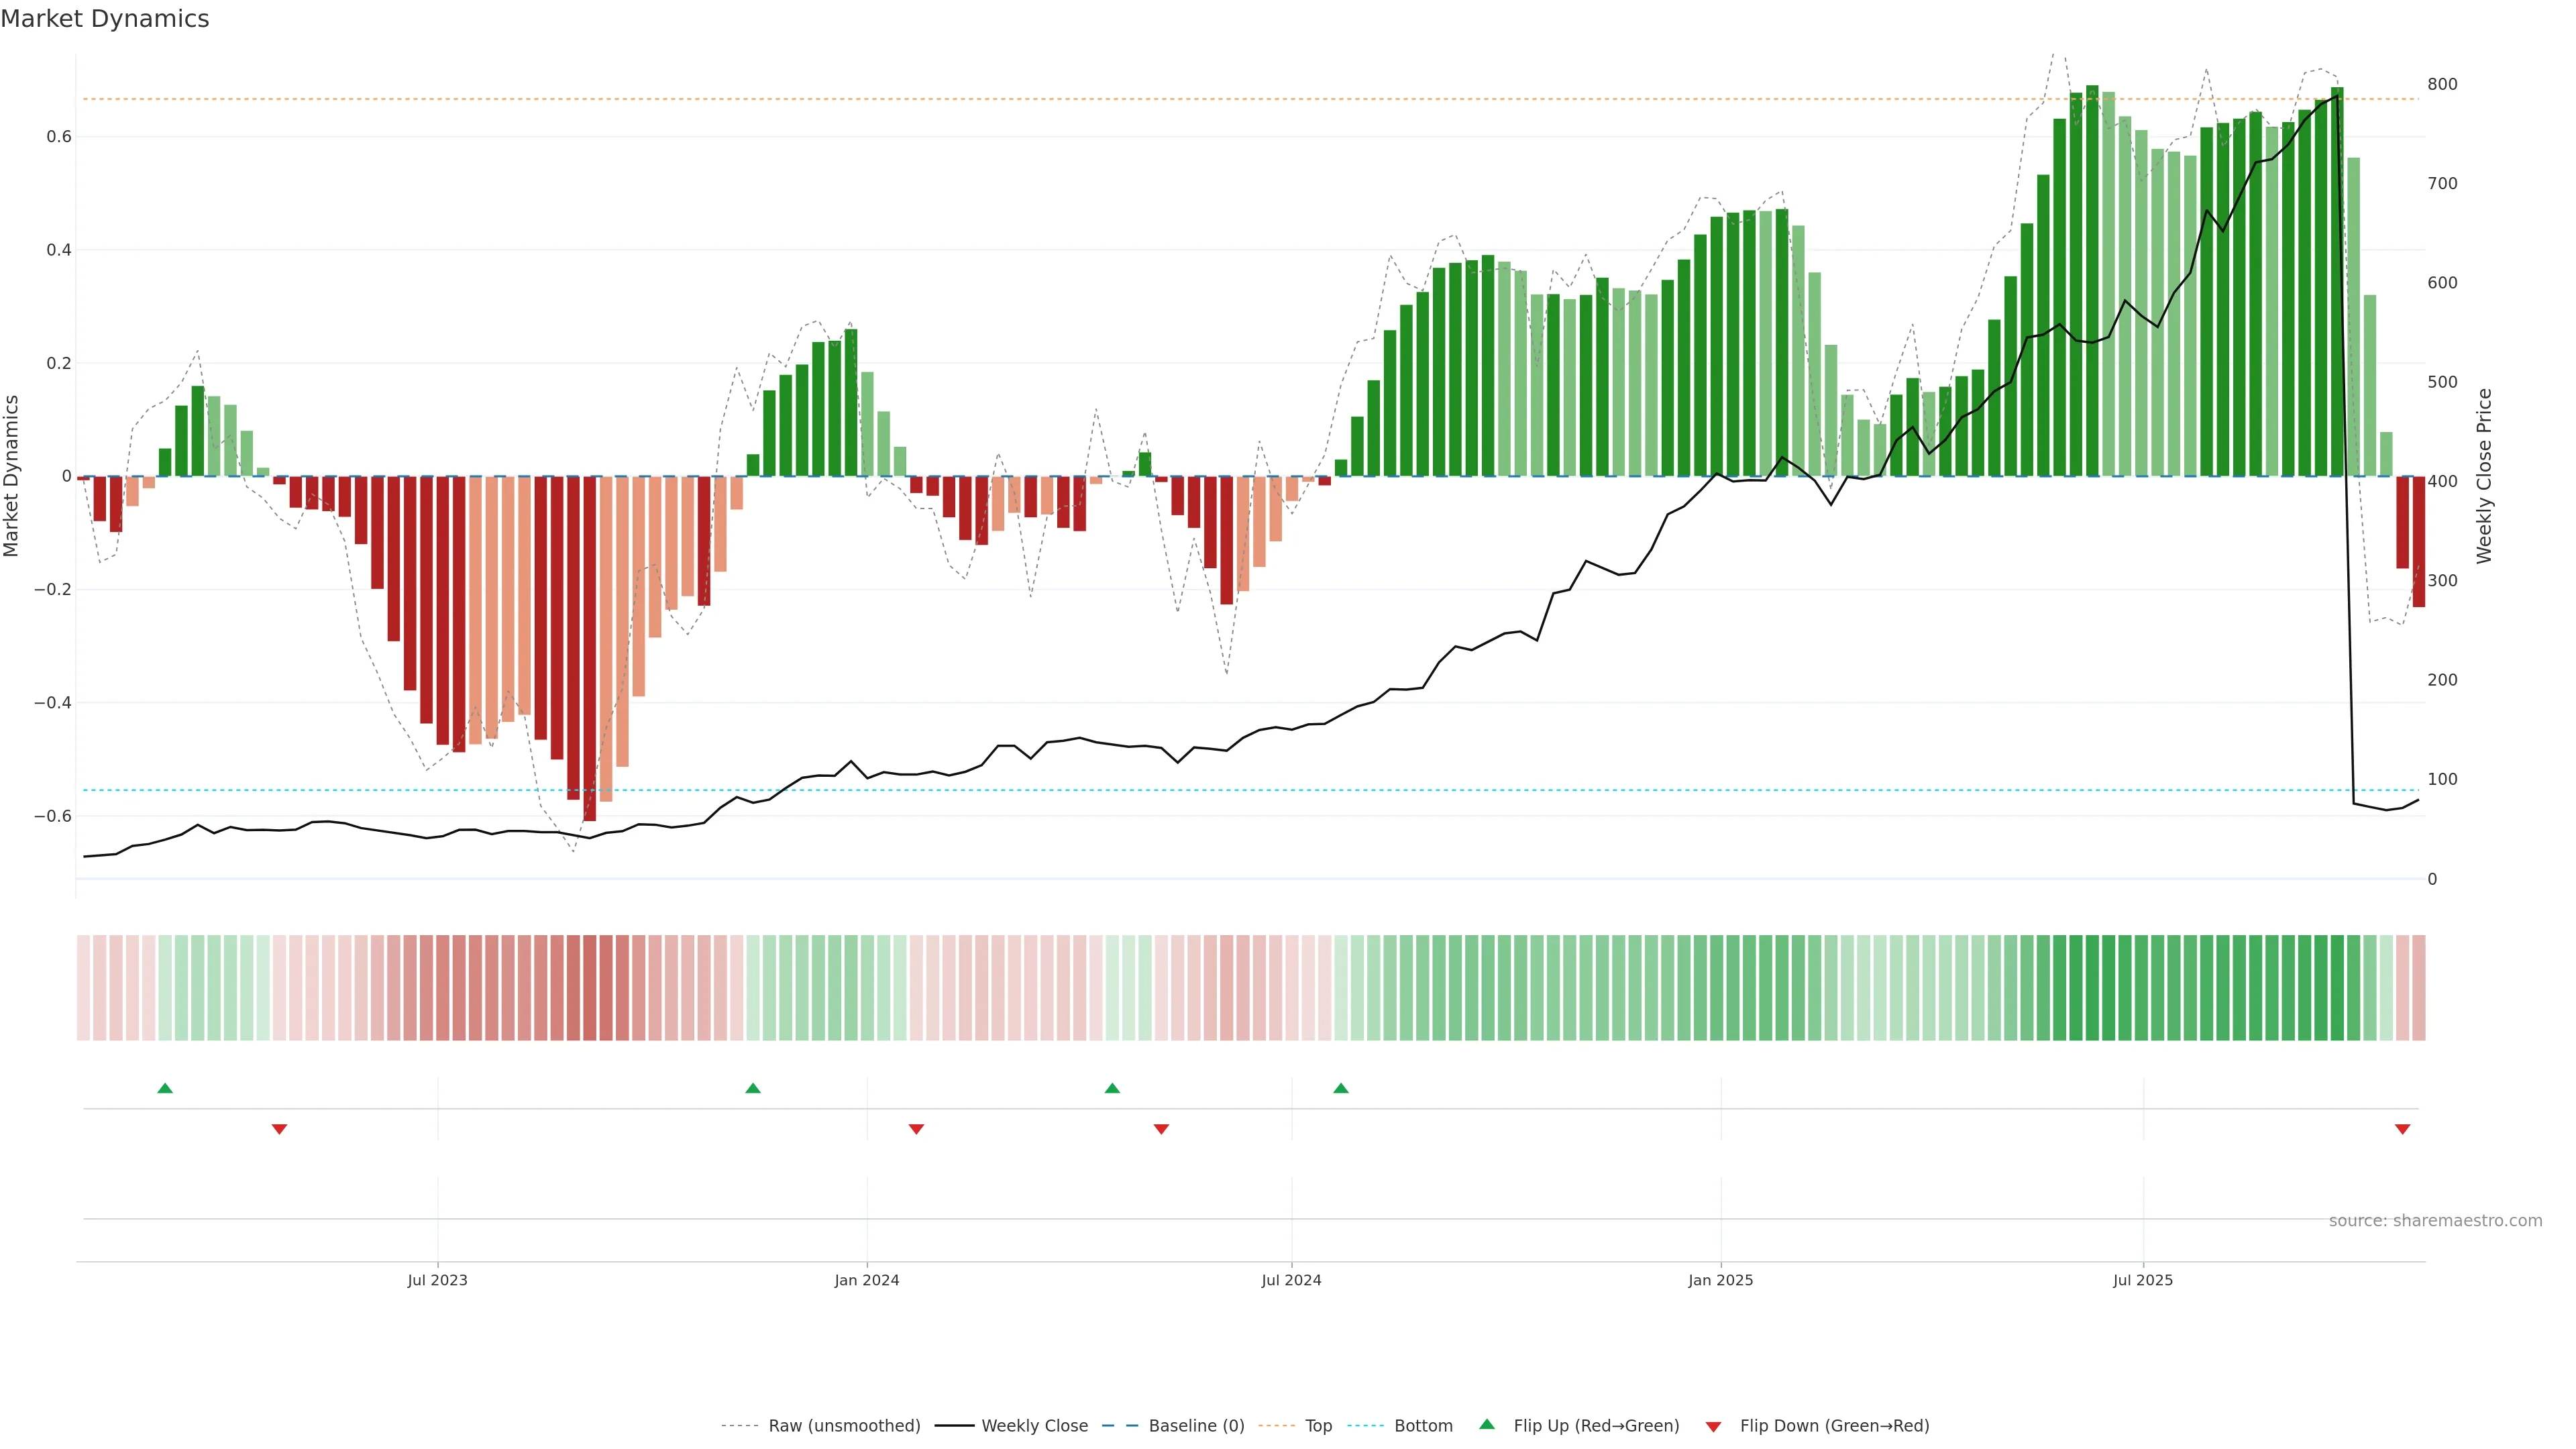This screenshot has width=2576, height=1449.
Task: Click the red Flip Down legend triangle icon
Action: point(1713,1427)
